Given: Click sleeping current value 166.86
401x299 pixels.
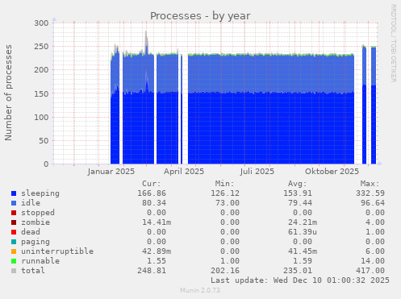Looking at the screenshot, I should 152,193.
